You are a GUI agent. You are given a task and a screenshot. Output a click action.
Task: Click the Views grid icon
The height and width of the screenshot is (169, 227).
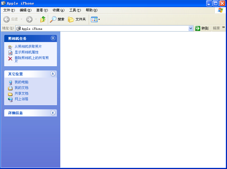pyautogui.click(x=94, y=19)
